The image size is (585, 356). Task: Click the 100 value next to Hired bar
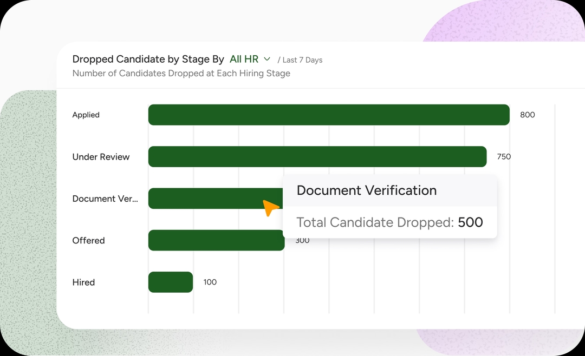tap(210, 282)
